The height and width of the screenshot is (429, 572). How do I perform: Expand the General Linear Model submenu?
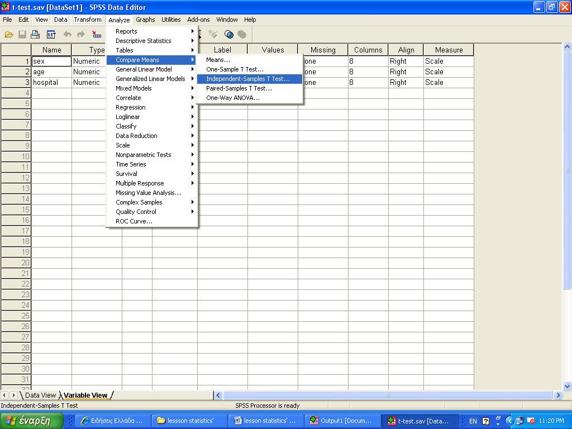152,69
